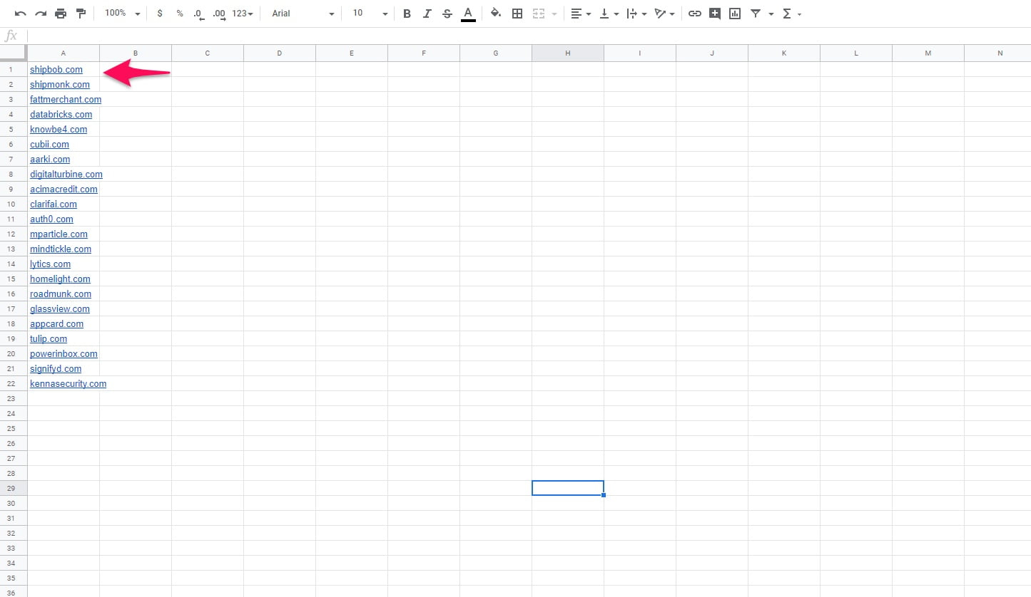Viewport: 1031px width, 597px height.
Task: Print the spreadsheet using printer icon
Action: click(61, 14)
